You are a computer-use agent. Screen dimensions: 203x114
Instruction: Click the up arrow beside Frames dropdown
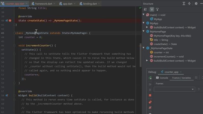pos(199,89)
